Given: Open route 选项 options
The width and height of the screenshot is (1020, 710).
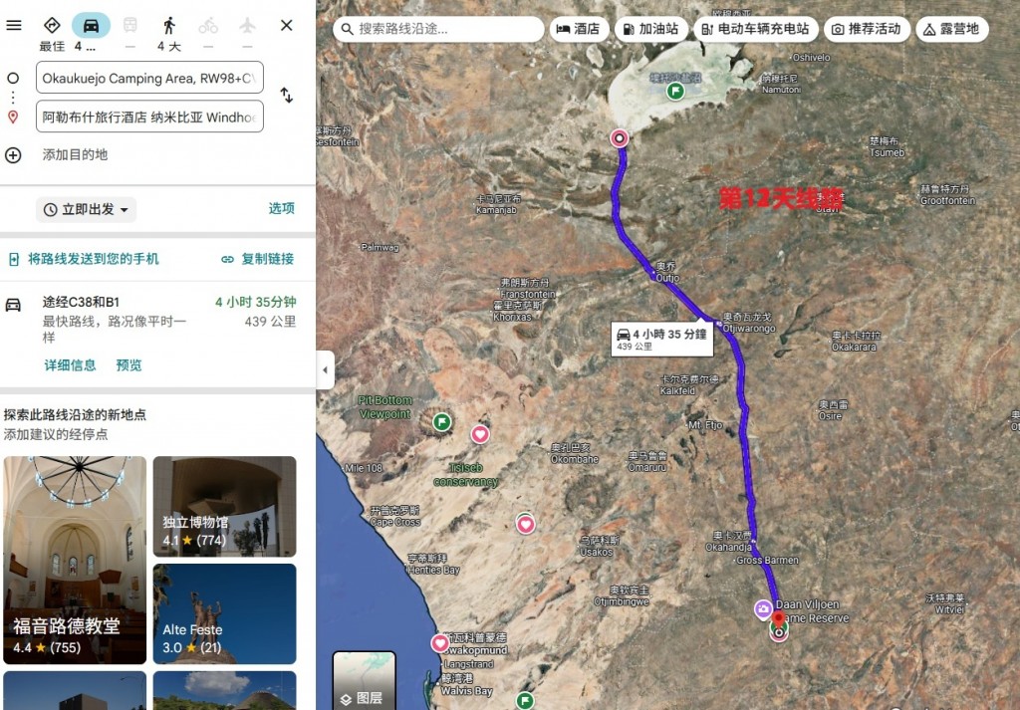Looking at the screenshot, I should coord(282,208).
